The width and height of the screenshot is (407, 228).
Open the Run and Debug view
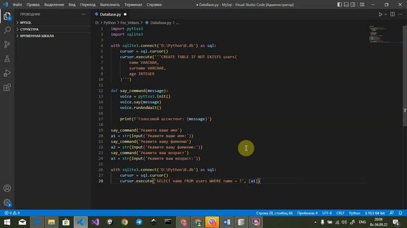(7, 73)
